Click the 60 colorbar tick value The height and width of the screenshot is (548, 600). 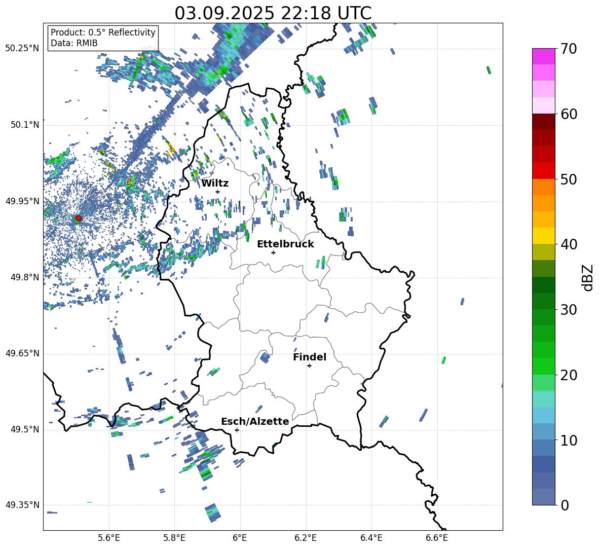point(569,114)
